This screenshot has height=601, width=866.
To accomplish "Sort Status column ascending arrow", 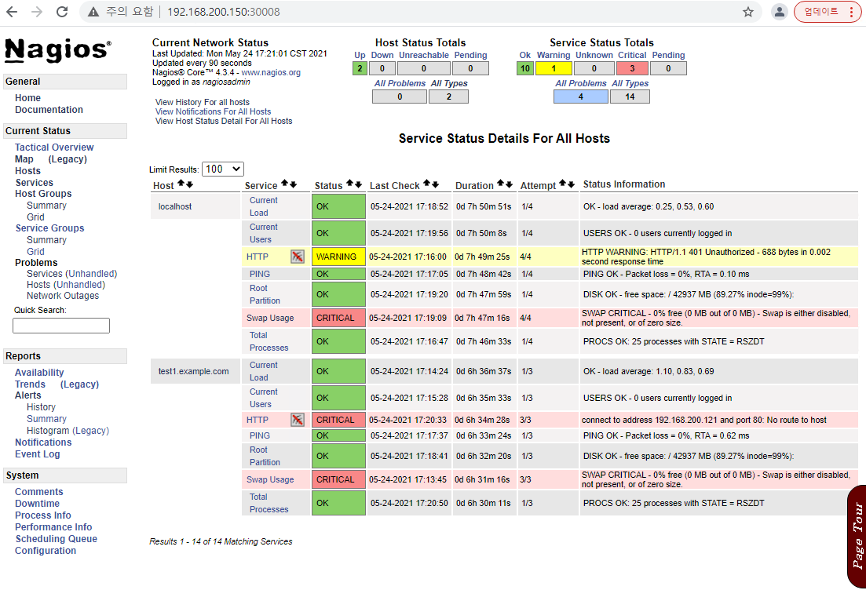I will 350,184.
